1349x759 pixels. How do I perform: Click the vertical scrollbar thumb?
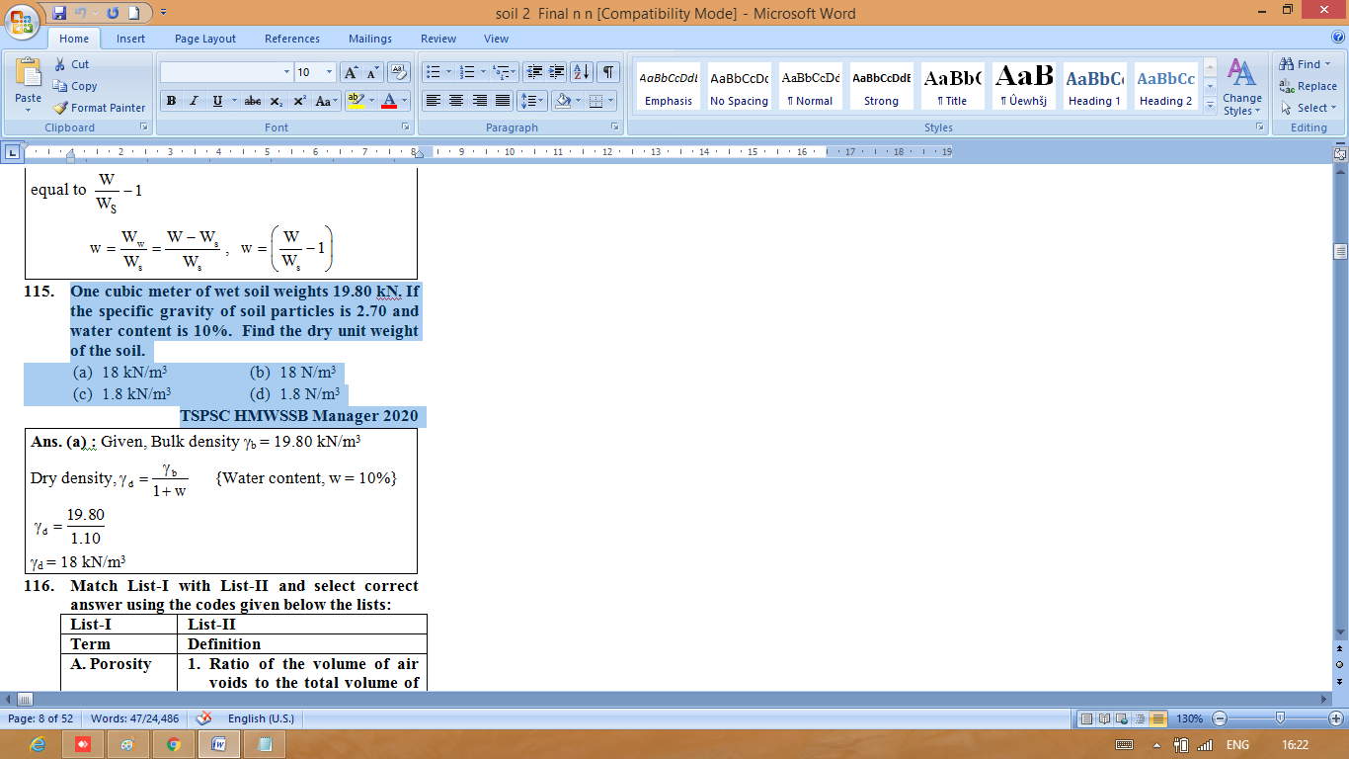tap(1340, 252)
